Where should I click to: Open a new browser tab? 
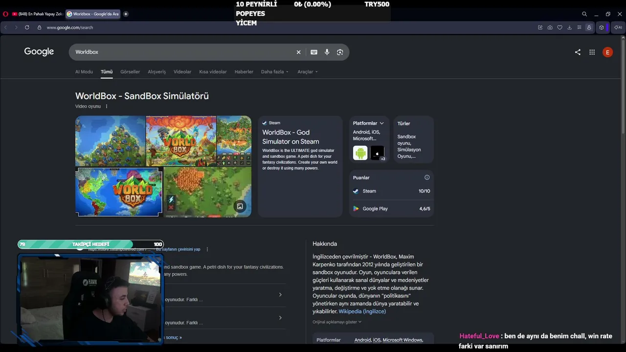tap(126, 14)
